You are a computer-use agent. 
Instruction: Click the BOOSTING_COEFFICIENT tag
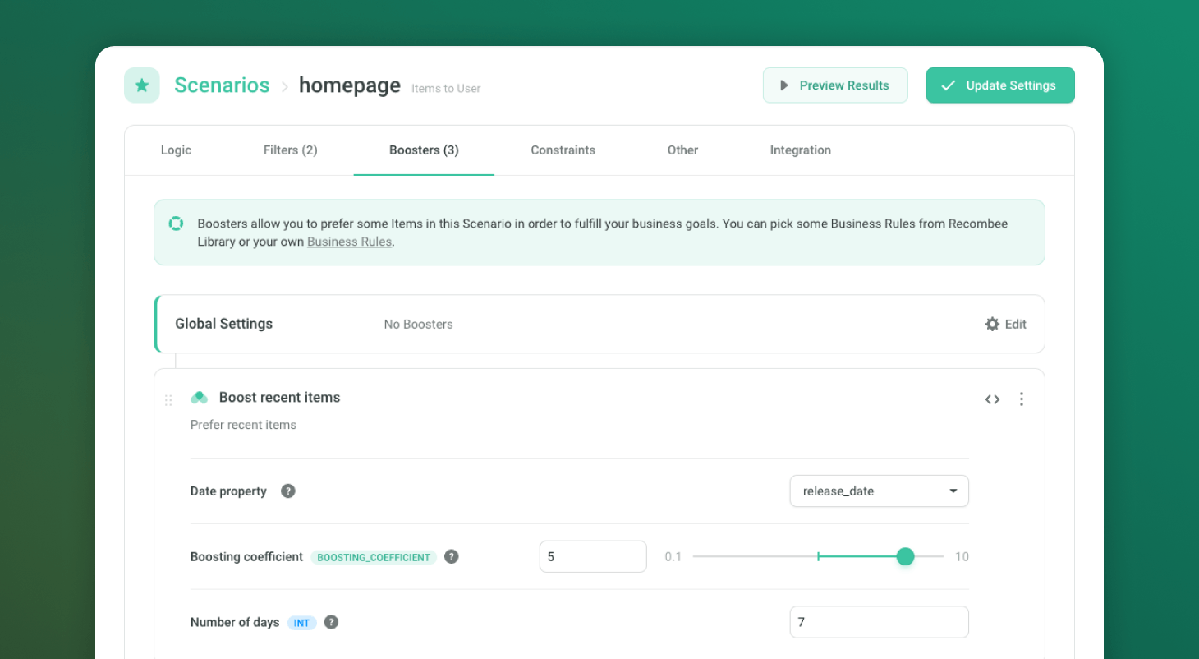click(374, 557)
